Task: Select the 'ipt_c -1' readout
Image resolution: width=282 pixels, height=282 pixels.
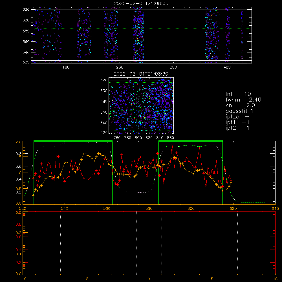Action: (239, 117)
